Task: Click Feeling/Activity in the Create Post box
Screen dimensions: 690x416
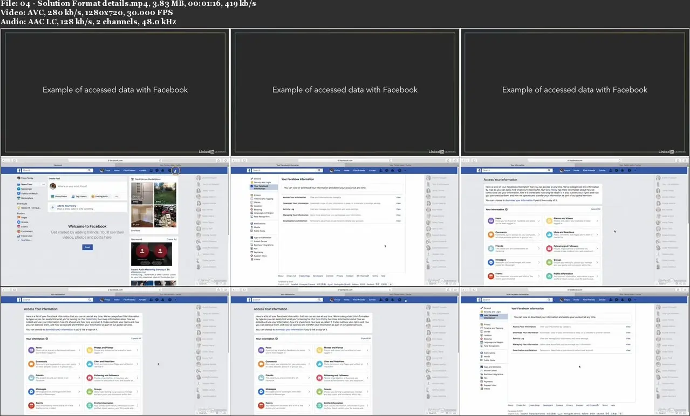Action: point(100,197)
